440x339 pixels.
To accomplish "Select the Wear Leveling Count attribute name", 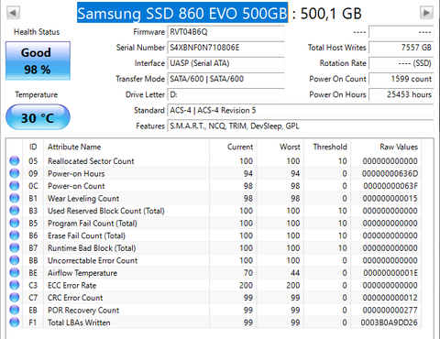I will (83, 199).
